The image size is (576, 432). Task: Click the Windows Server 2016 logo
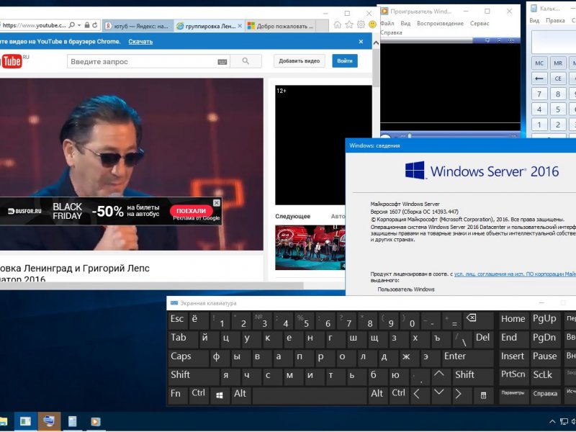(482, 171)
